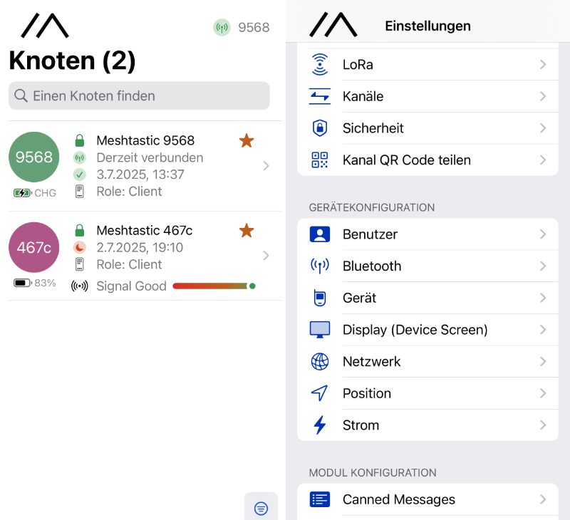Click the Netzwerk globe icon
Image resolution: width=570 pixels, height=520 pixels.
tap(319, 362)
